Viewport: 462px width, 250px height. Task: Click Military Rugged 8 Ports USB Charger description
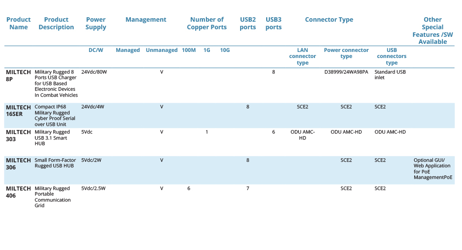pyautogui.click(x=56, y=84)
